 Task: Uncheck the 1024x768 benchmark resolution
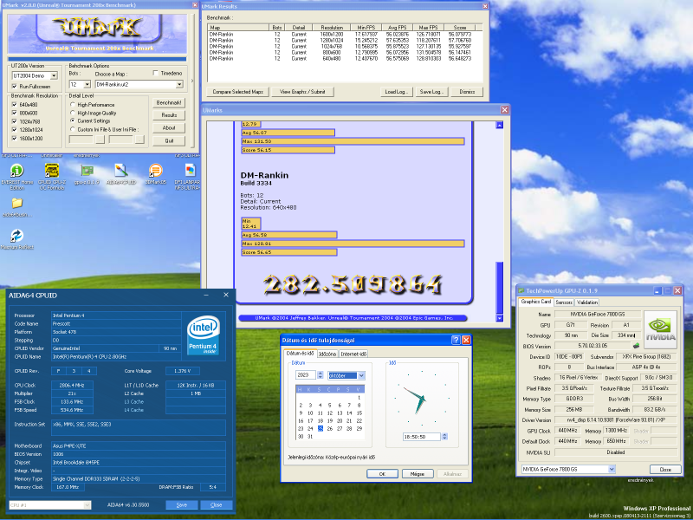pyautogui.click(x=14, y=121)
